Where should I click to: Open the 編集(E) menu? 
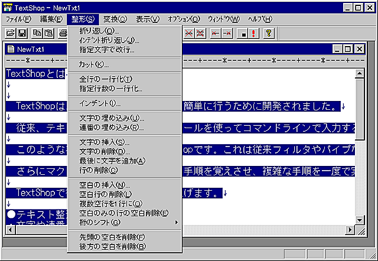tap(51, 19)
